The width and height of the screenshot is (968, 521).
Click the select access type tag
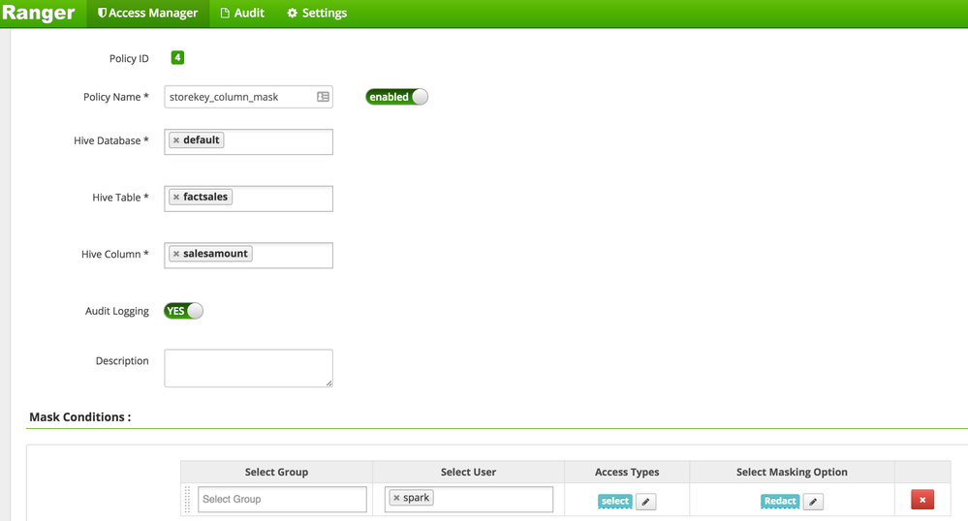[615, 502]
